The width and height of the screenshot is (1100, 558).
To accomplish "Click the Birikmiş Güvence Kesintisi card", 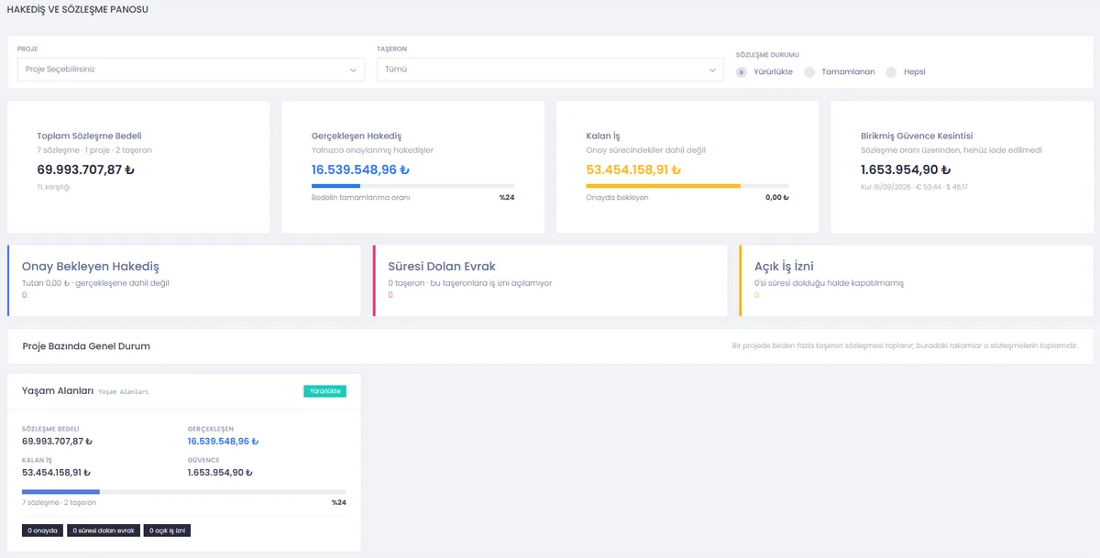I will pos(962,167).
